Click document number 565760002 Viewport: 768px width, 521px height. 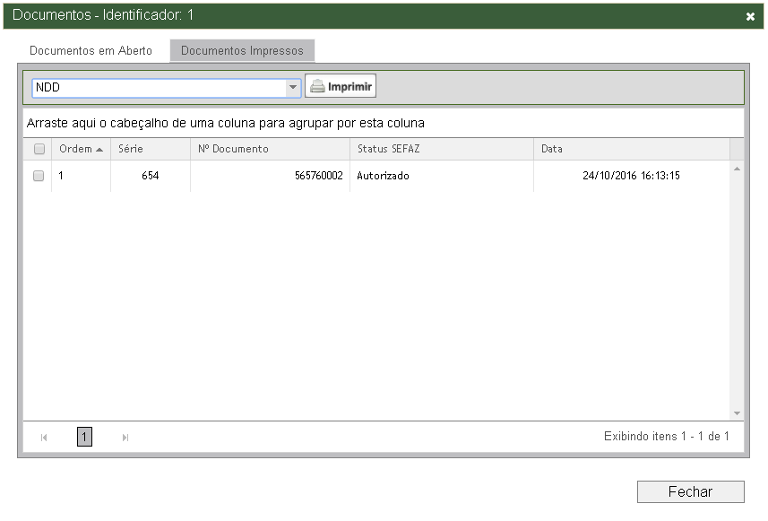[x=318, y=176]
